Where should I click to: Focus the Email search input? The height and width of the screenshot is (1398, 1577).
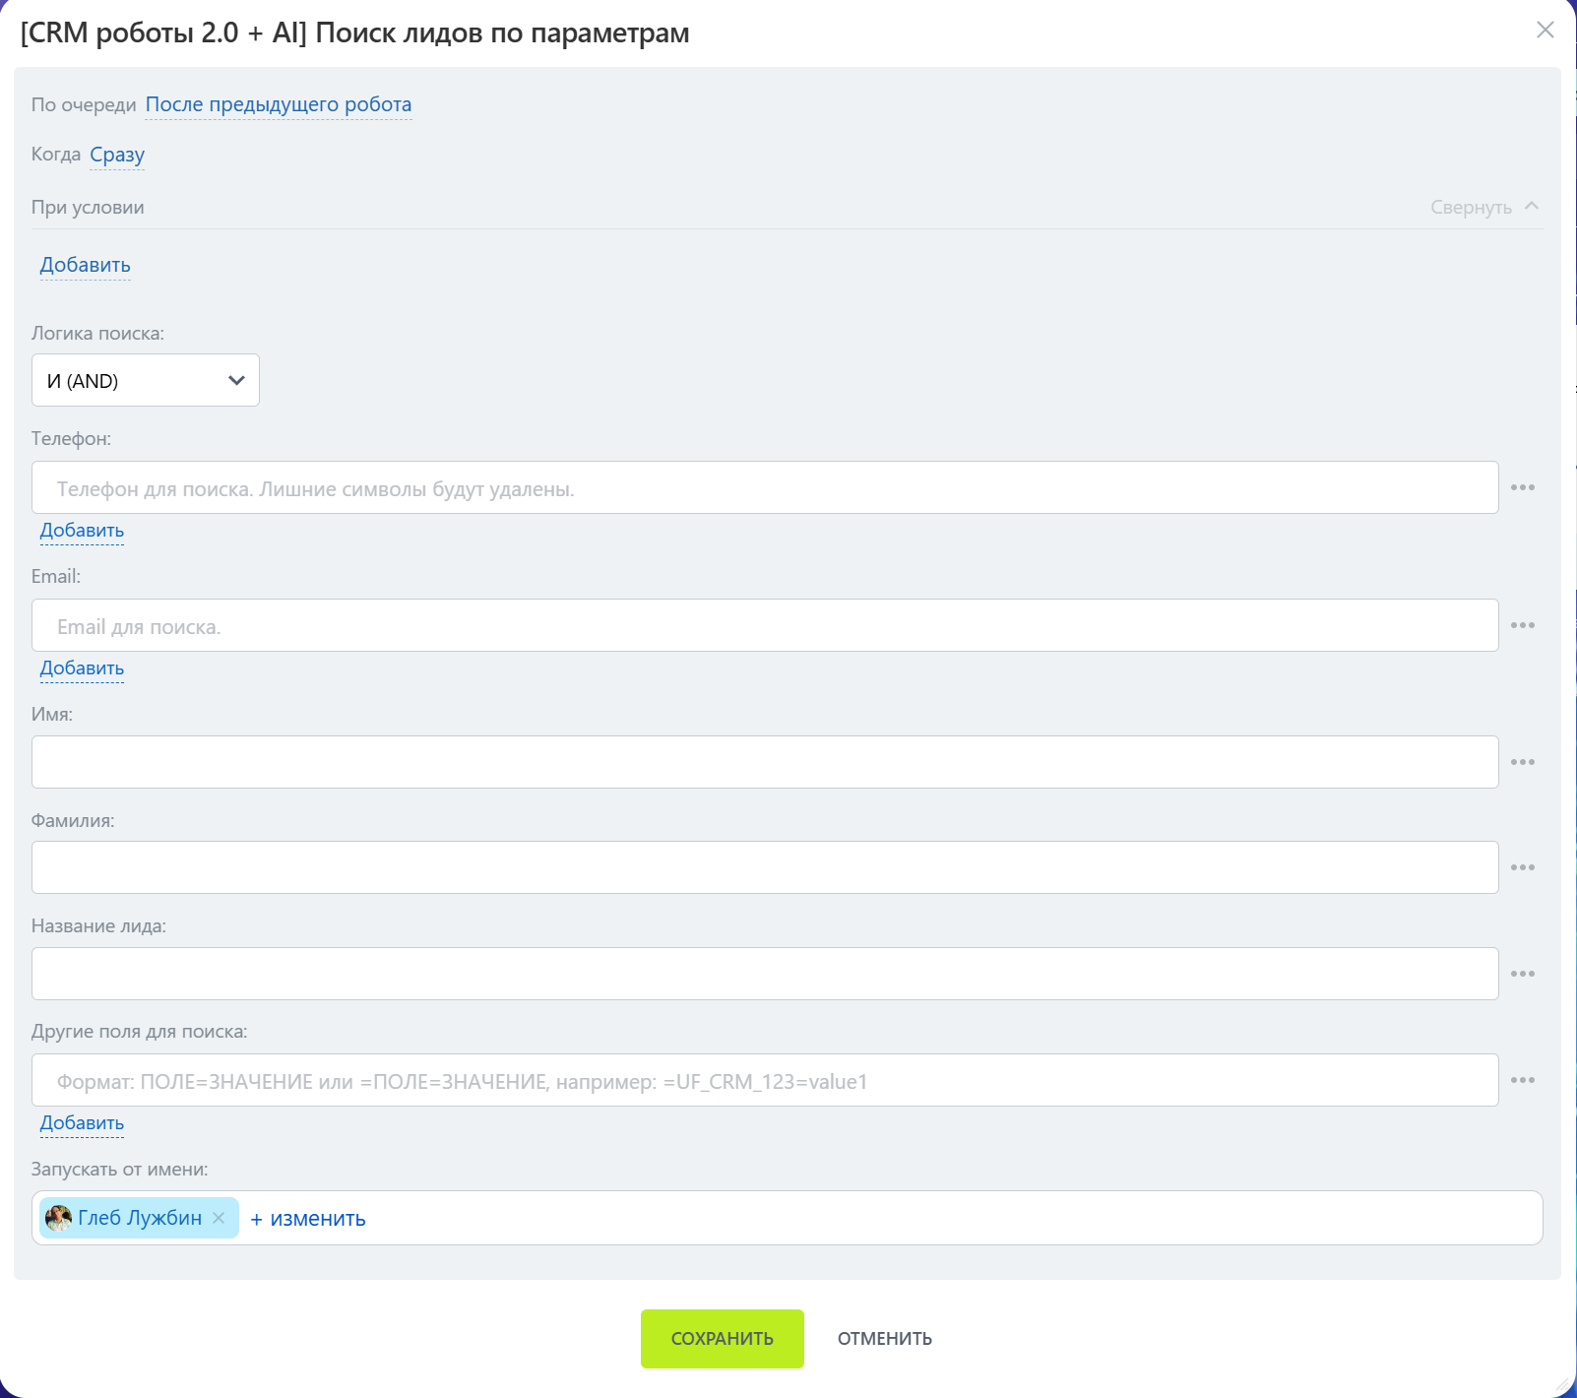(765, 625)
